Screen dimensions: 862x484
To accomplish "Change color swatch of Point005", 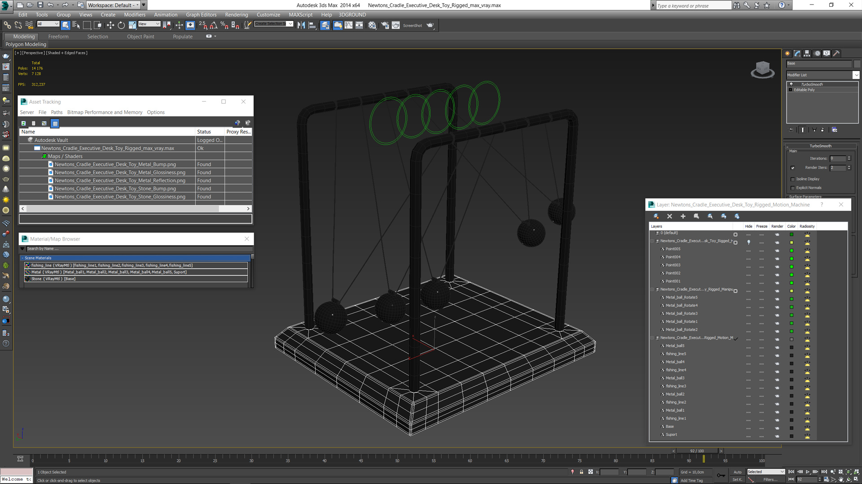I will [x=792, y=250].
